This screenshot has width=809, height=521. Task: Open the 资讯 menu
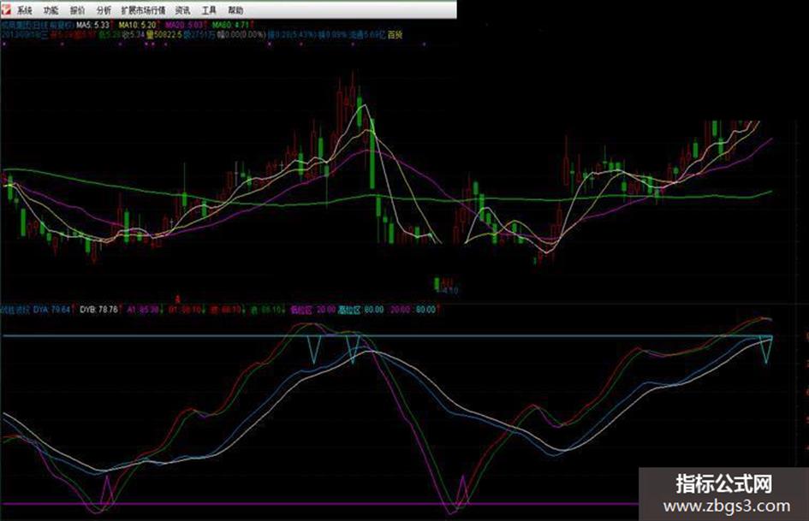pos(182,10)
